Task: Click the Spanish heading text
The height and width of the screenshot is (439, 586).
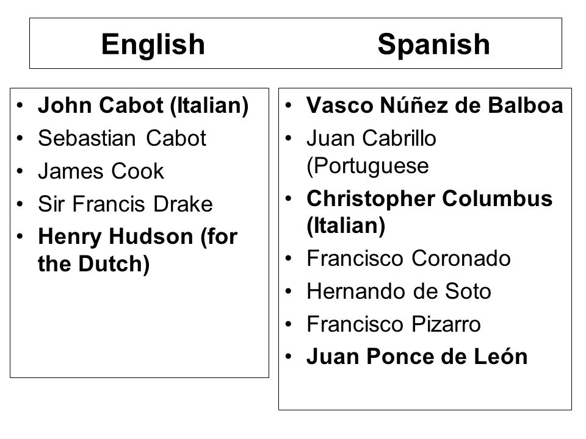Action: [x=433, y=45]
